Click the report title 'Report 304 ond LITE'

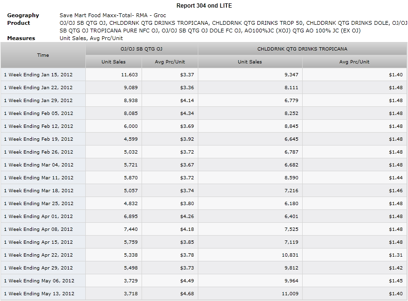click(204, 6)
